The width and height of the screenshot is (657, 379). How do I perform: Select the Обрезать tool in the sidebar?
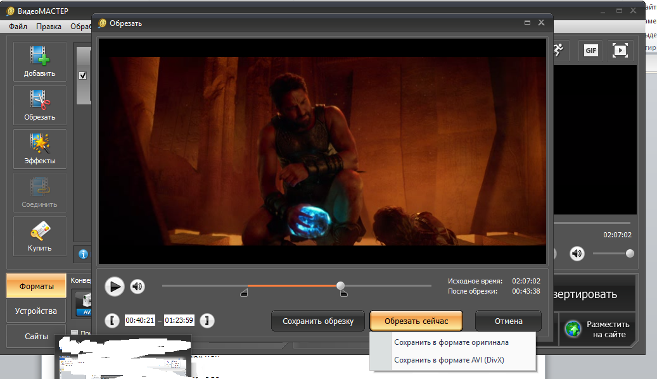pyautogui.click(x=40, y=106)
